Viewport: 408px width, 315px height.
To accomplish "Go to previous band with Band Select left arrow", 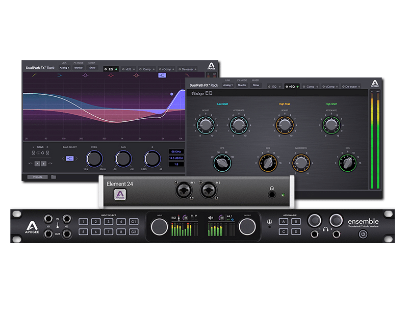I will click(x=63, y=159).
